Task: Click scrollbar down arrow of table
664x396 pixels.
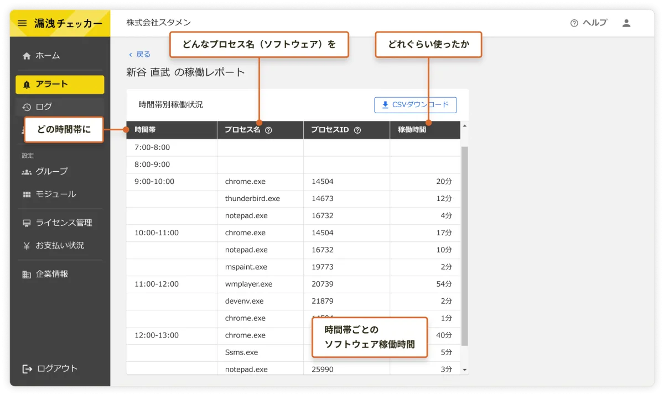Action: coord(464,369)
